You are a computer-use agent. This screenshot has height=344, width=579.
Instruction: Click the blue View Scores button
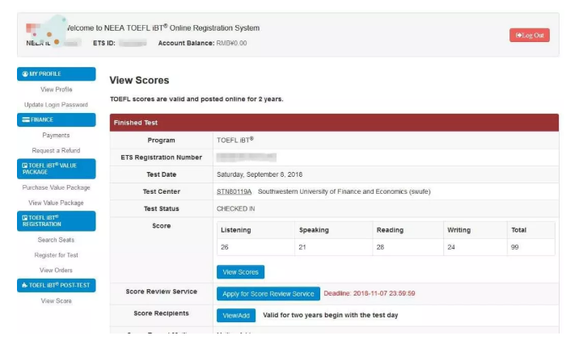tap(240, 272)
